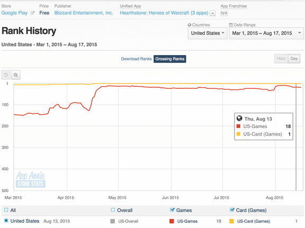This screenshot has height=228, width=305.
Task: Open Blizzard Entertainment, Inc. publisher page
Action: 84,13
